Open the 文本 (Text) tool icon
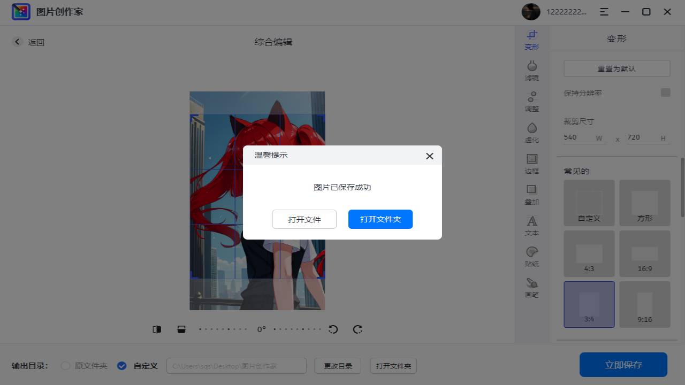Viewport: 685px width, 385px height. tap(531, 226)
